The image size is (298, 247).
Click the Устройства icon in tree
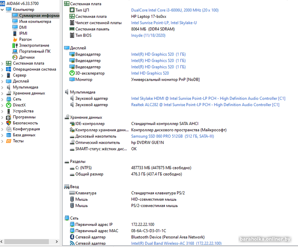(9, 111)
